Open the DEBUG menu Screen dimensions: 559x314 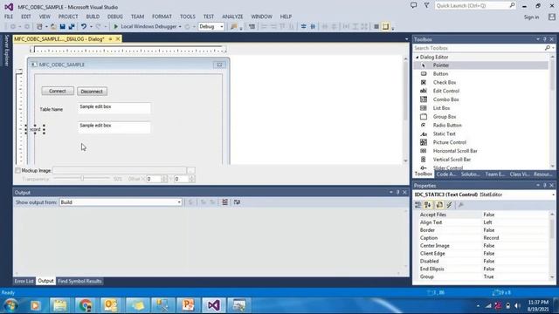pos(115,17)
